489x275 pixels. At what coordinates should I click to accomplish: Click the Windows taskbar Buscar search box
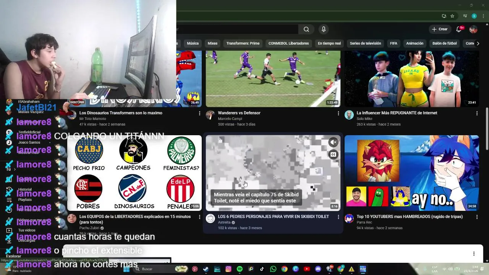(x=161, y=269)
